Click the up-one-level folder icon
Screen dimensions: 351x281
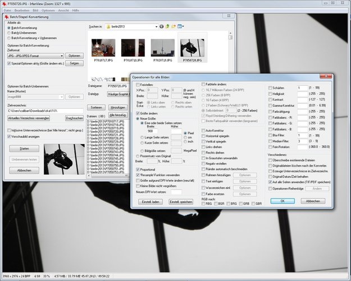coord(167,26)
